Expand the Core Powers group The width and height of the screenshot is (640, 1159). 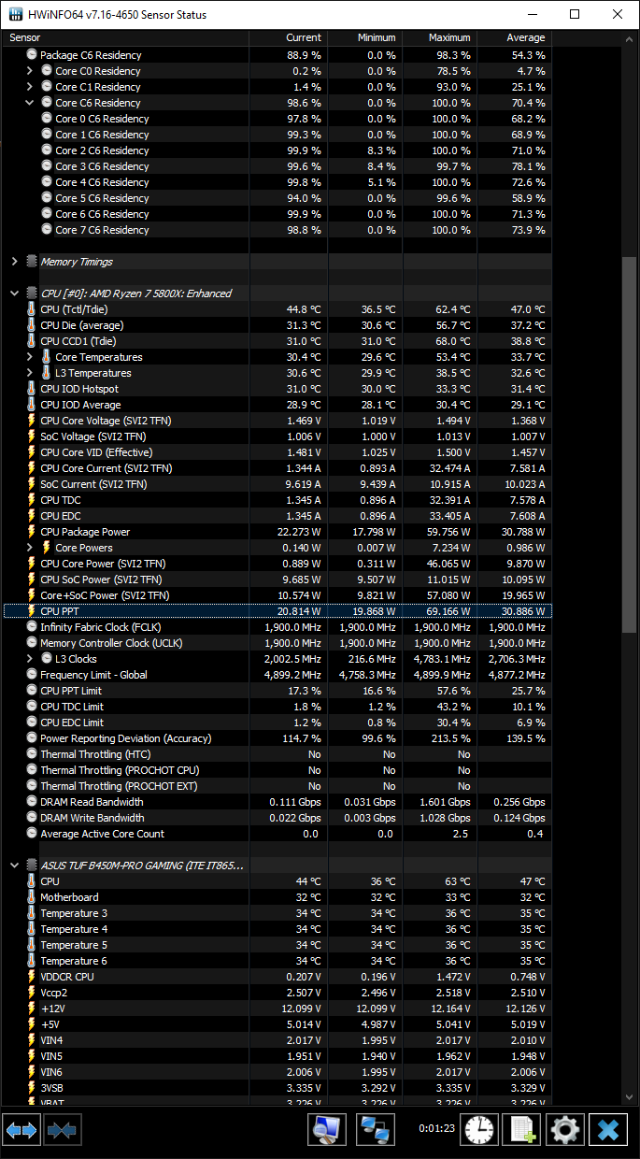(30, 548)
